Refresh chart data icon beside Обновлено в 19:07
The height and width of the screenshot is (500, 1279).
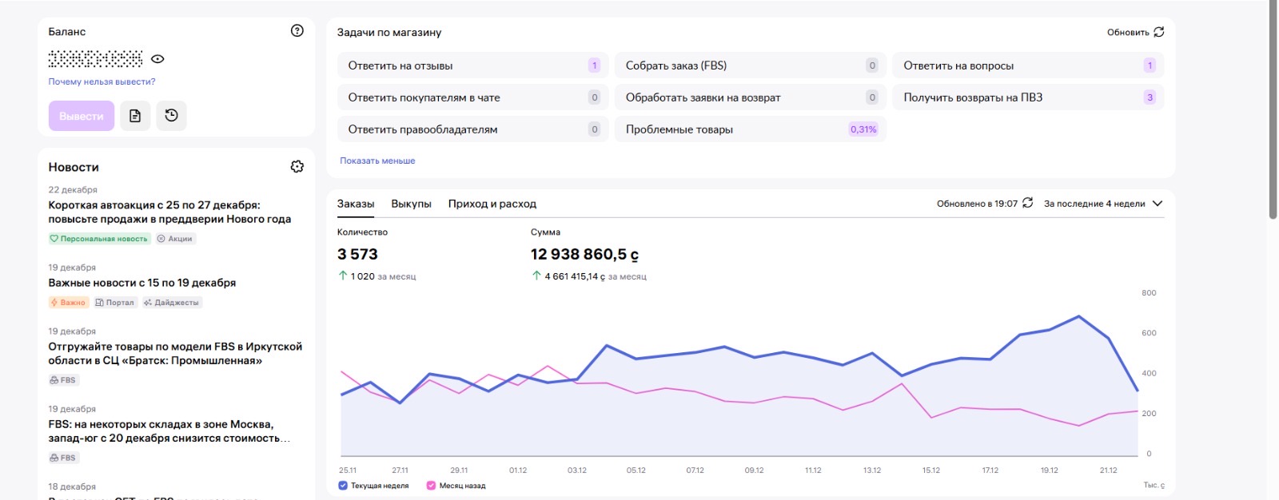tap(1028, 203)
